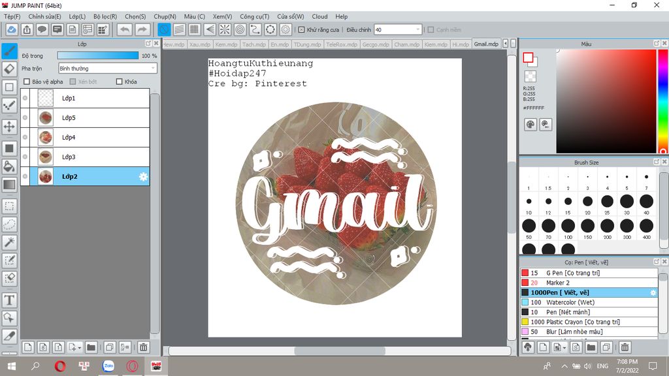Duplicate layer icon in layer panel
The image size is (669, 376).
coord(110,347)
